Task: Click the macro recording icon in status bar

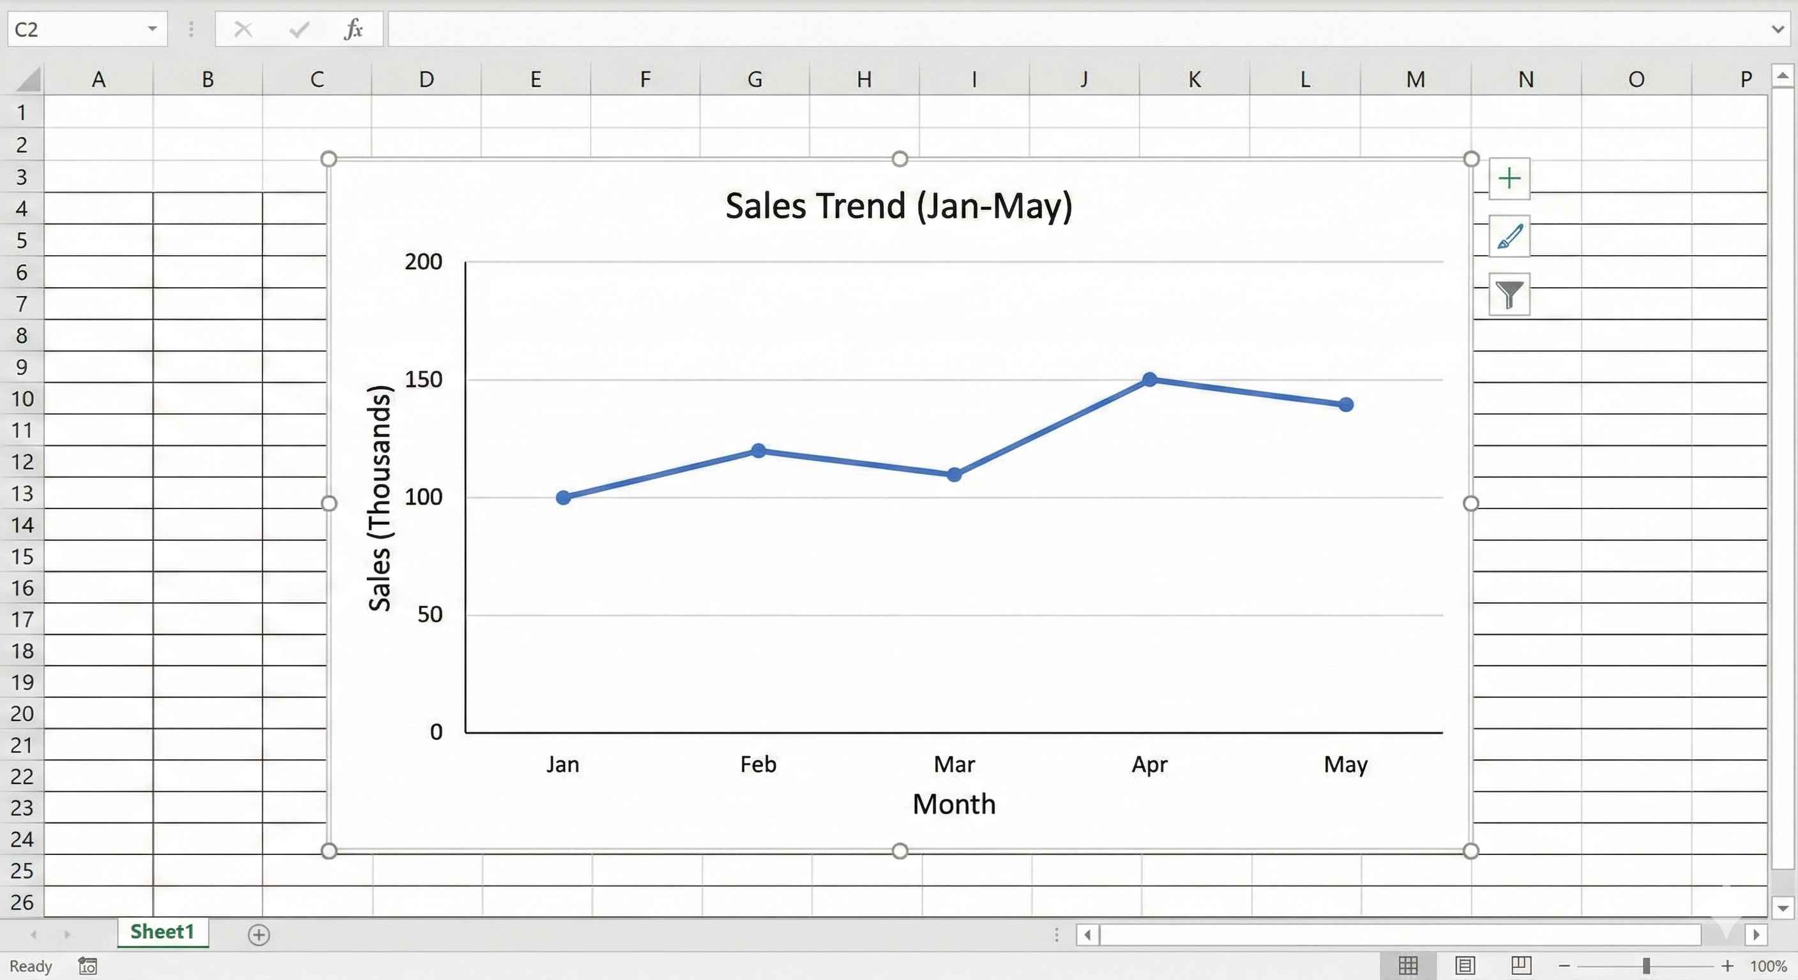Action: coord(87,966)
